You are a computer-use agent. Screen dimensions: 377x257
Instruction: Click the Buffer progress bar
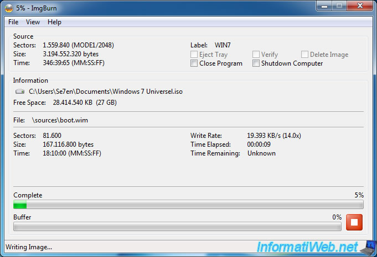(177, 227)
